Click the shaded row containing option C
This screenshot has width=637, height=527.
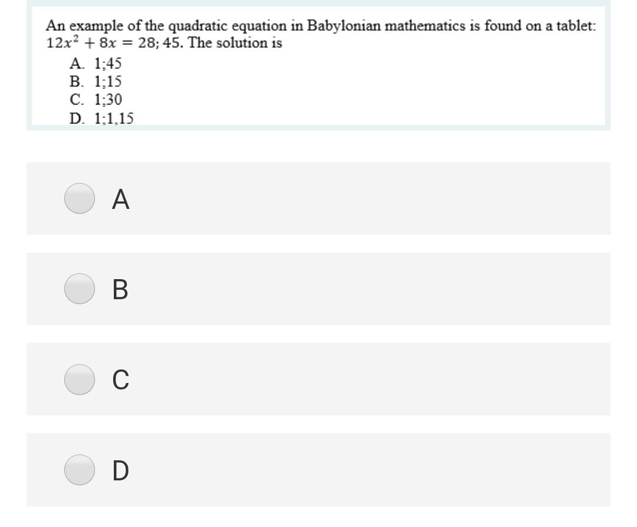tap(318, 379)
